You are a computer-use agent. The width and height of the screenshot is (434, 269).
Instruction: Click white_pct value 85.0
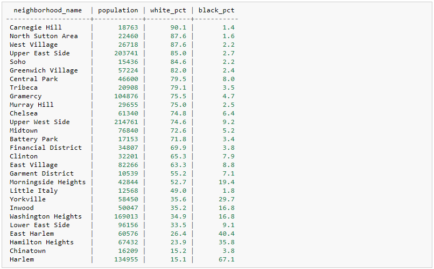pyautogui.click(x=178, y=53)
